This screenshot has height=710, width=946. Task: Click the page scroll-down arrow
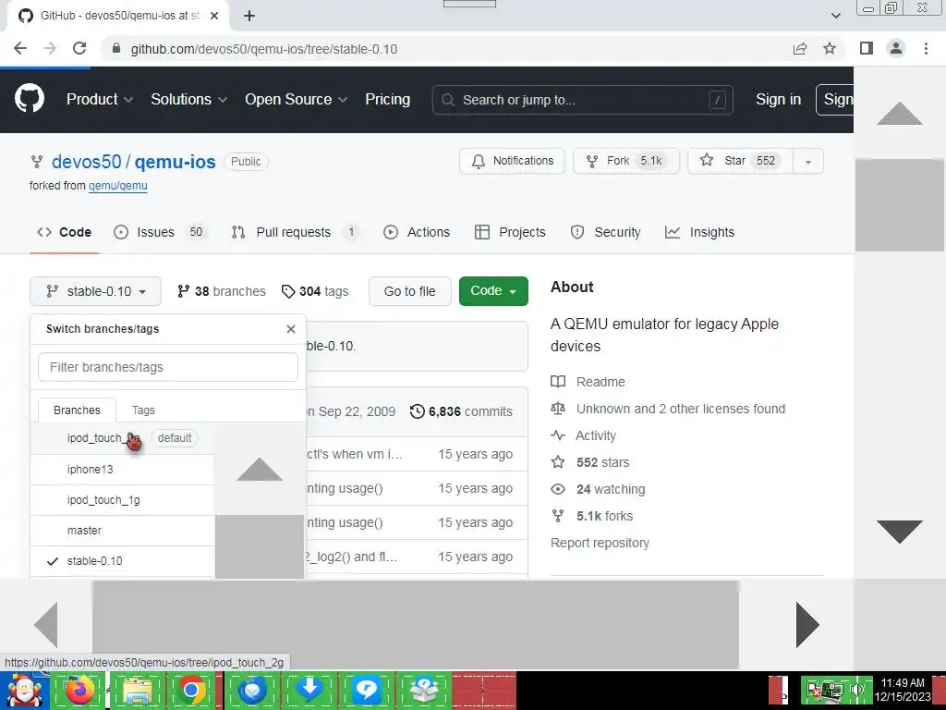[900, 532]
